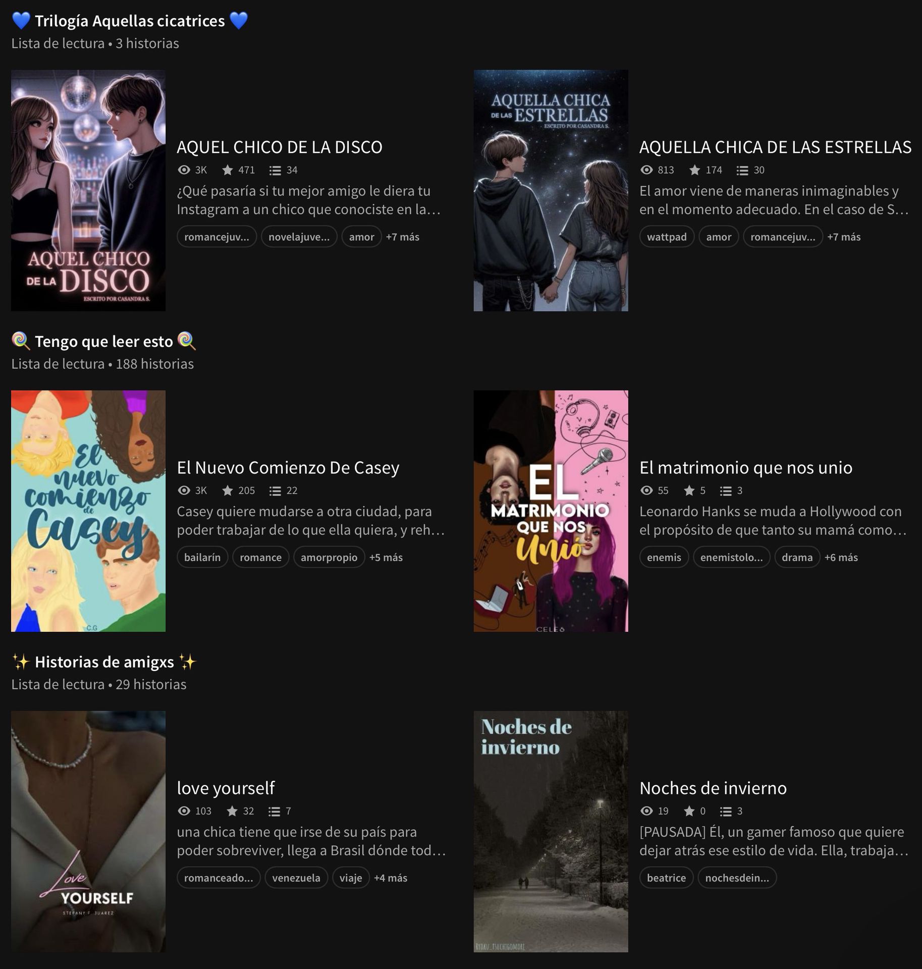
Task: Open 'Tengo que leer esto' reading list
Action: (x=104, y=341)
